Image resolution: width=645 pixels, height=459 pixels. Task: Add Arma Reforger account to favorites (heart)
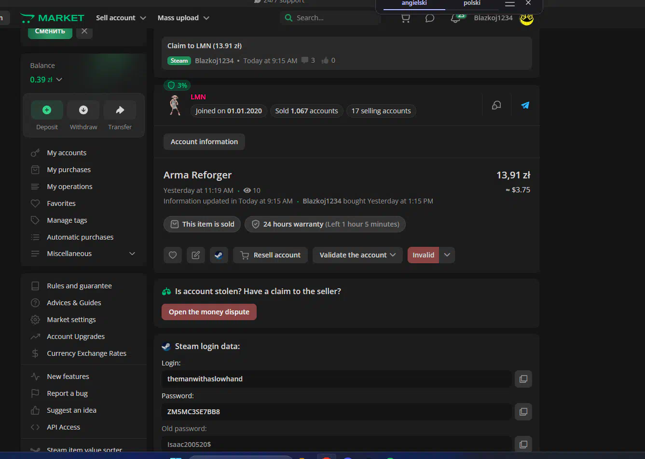[x=173, y=255]
